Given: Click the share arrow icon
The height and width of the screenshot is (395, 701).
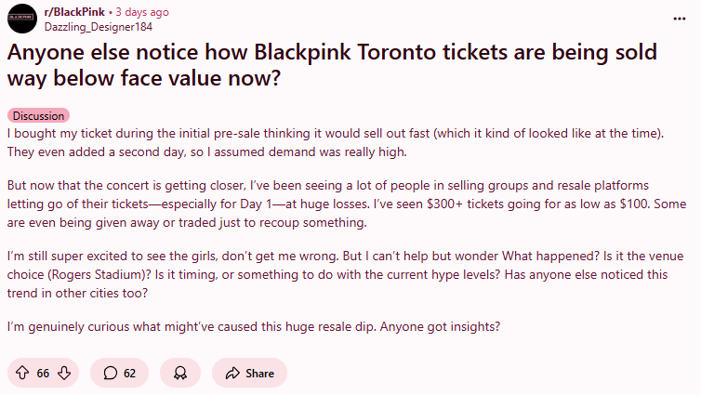Looking at the screenshot, I should (x=232, y=373).
